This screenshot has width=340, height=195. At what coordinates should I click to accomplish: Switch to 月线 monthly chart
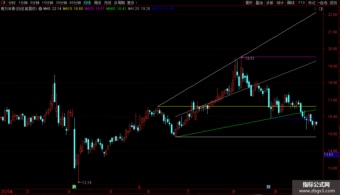tap(107, 3)
